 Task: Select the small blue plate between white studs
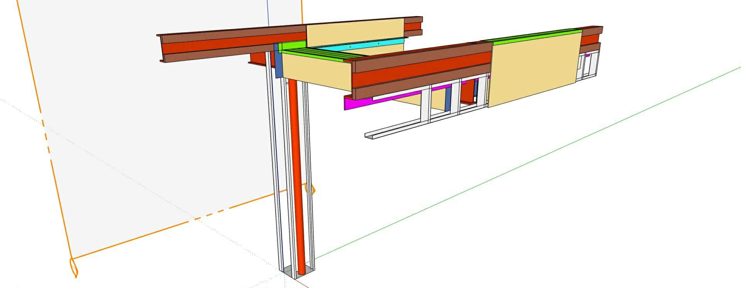point(448,99)
